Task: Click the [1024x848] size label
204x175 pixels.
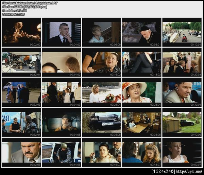Action: click(x=163, y=171)
